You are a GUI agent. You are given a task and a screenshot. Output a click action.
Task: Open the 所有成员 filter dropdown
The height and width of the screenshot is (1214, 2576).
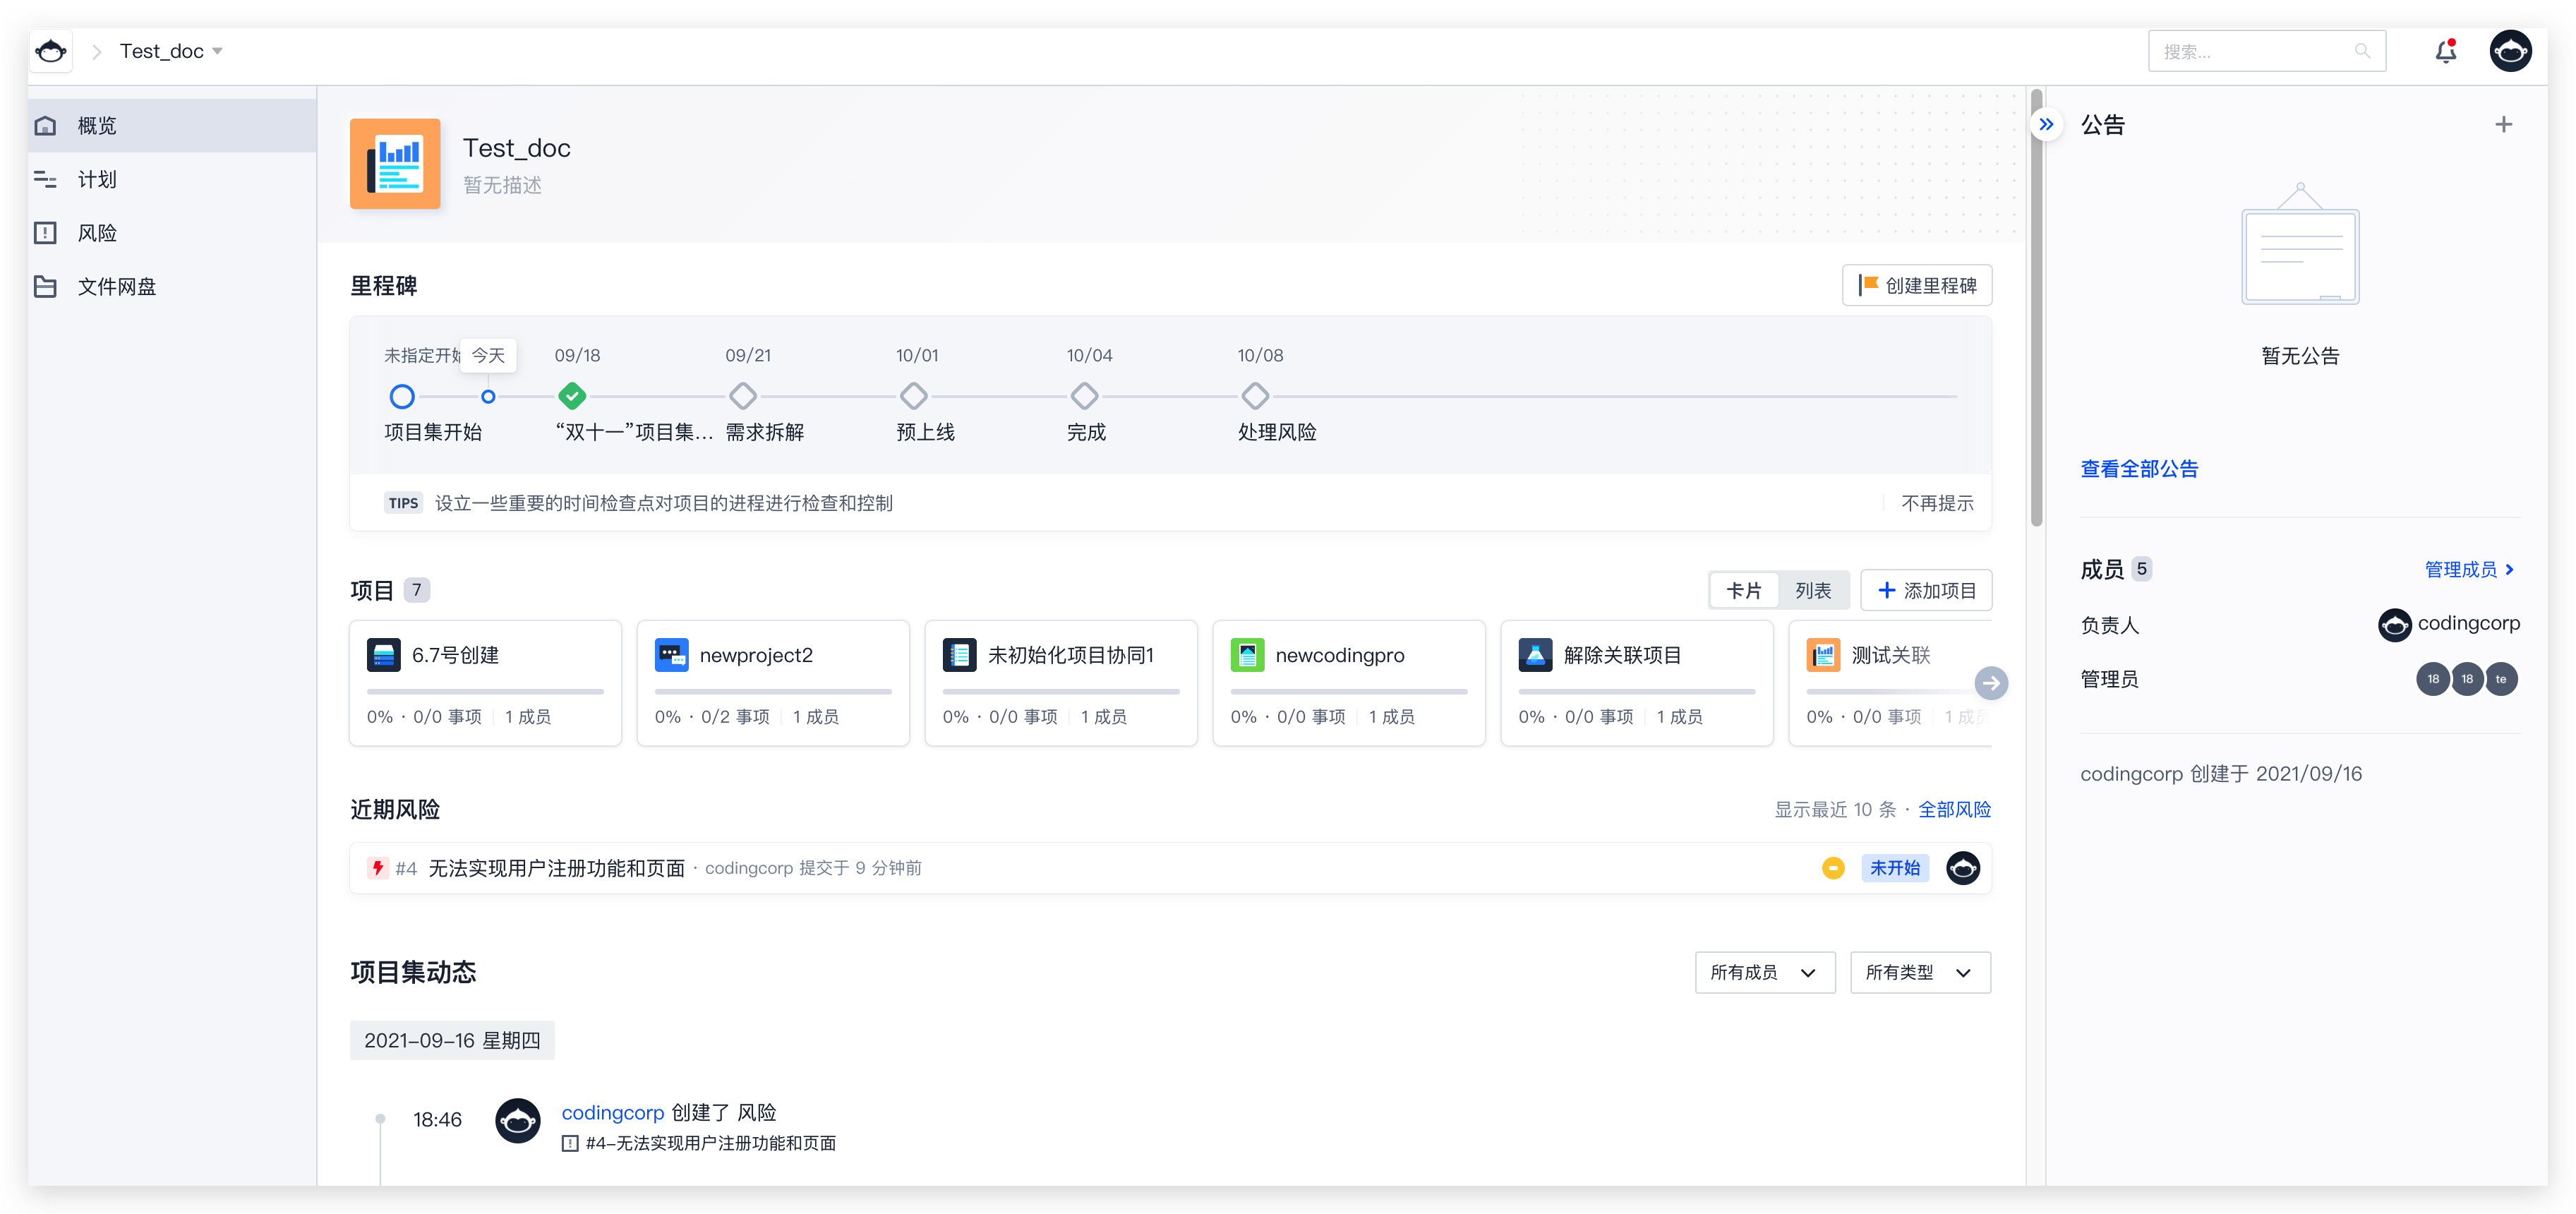pos(1765,972)
